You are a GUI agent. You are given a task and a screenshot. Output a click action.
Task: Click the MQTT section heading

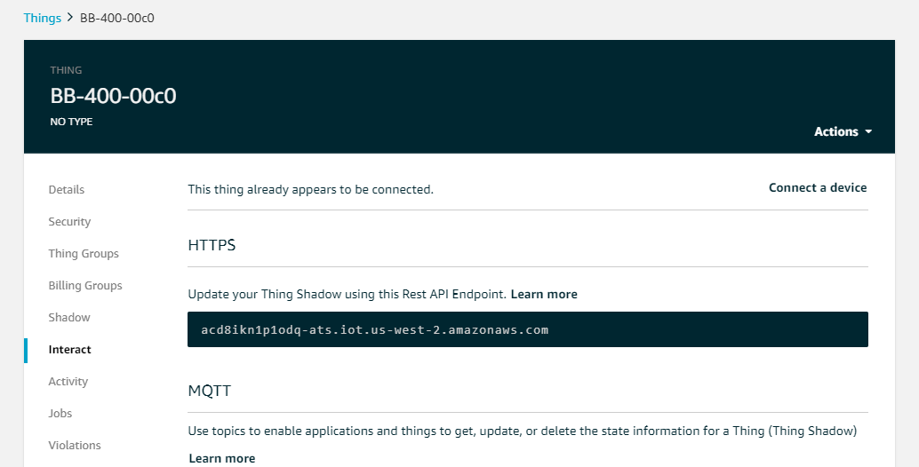209,391
